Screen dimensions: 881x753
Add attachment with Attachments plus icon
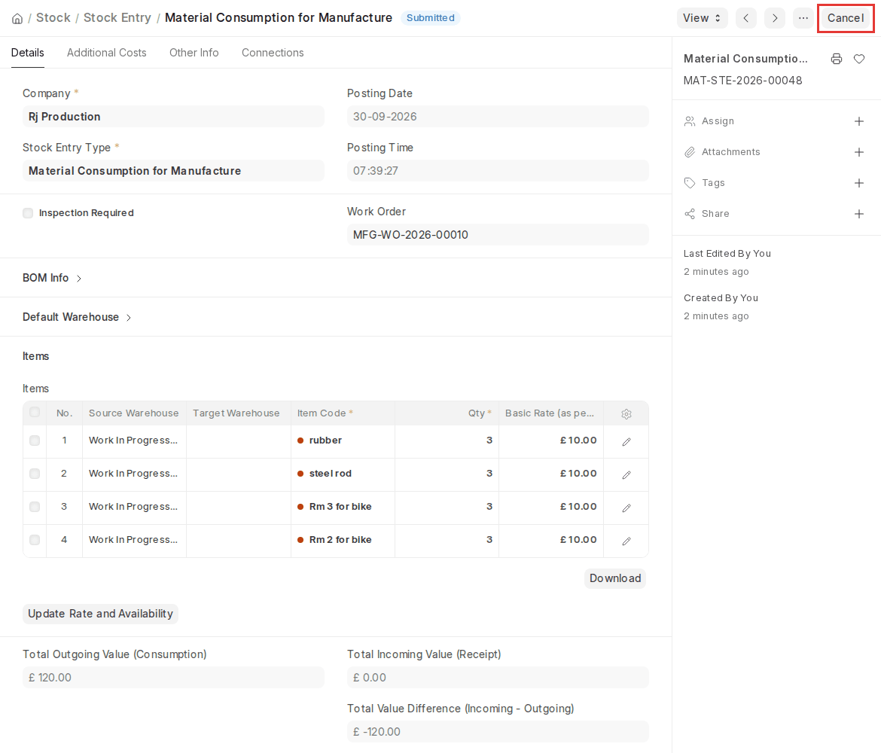click(859, 152)
